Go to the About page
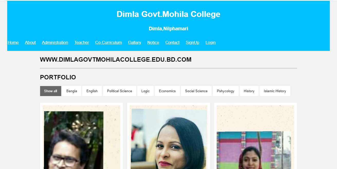This screenshot has width=337, height=169. click(x=30, y=42)
